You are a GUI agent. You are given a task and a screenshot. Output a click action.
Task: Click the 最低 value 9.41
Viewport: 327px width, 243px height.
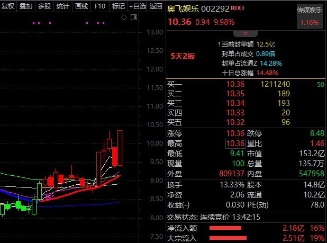pos(237,154)
